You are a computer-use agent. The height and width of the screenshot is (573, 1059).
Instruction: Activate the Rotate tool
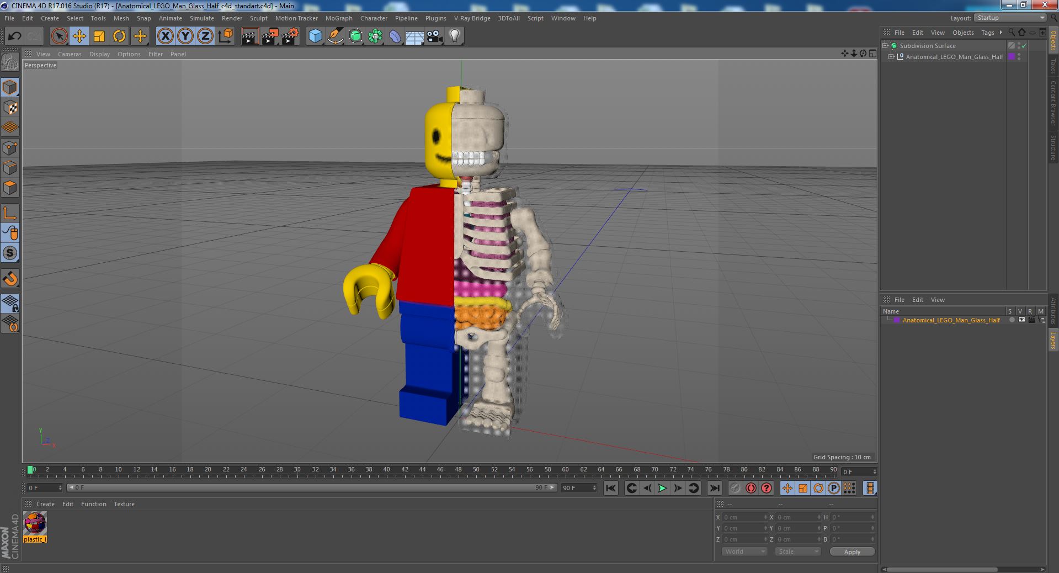coord(119,36)
